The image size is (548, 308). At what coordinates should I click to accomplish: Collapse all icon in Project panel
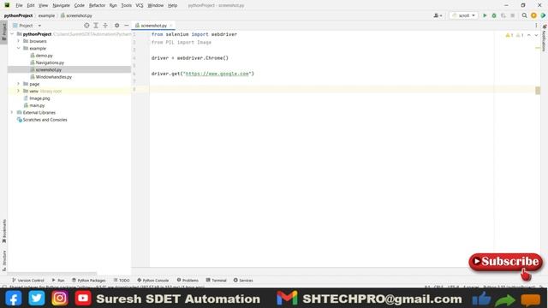point(105,26)
